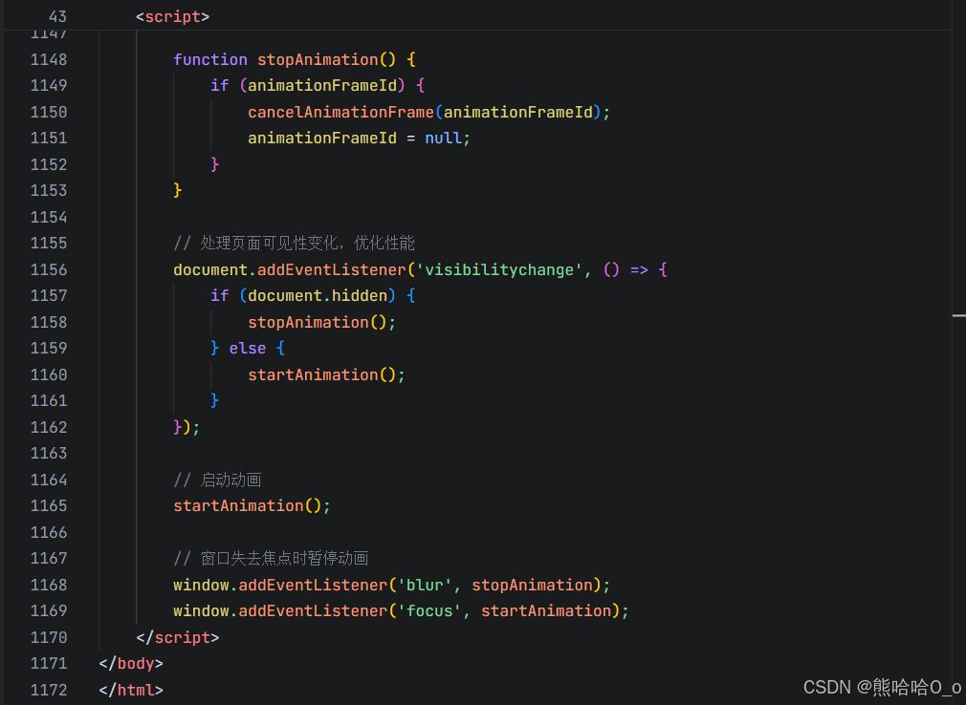
Task: Click the function keyword on line 1148
Action: [x=210, y=59]
